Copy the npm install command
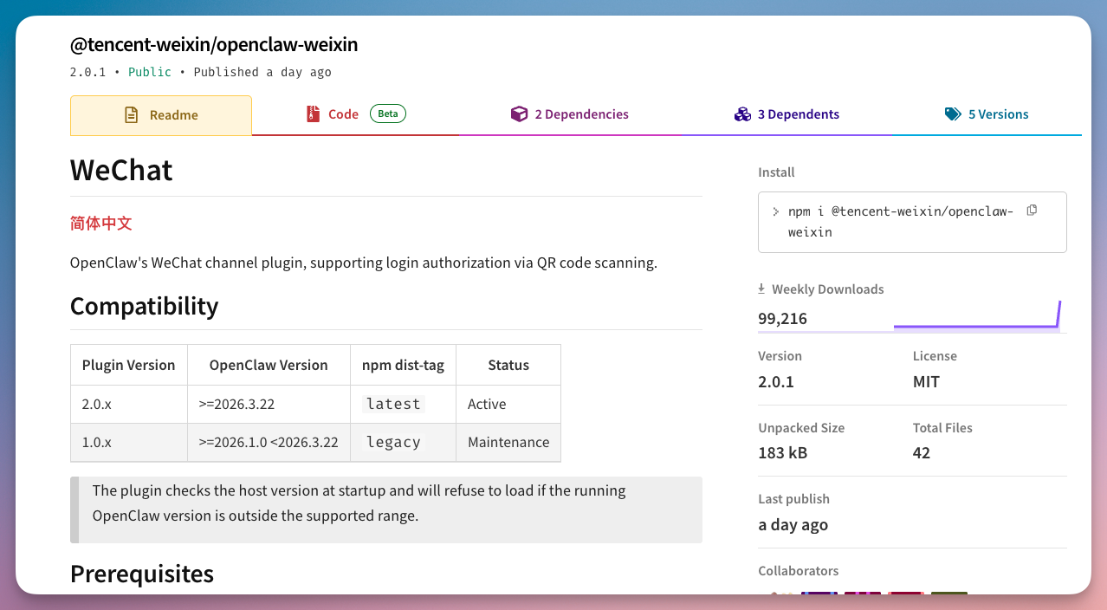This screenshot has height=610, width=1107. (x=1032, y=211)
